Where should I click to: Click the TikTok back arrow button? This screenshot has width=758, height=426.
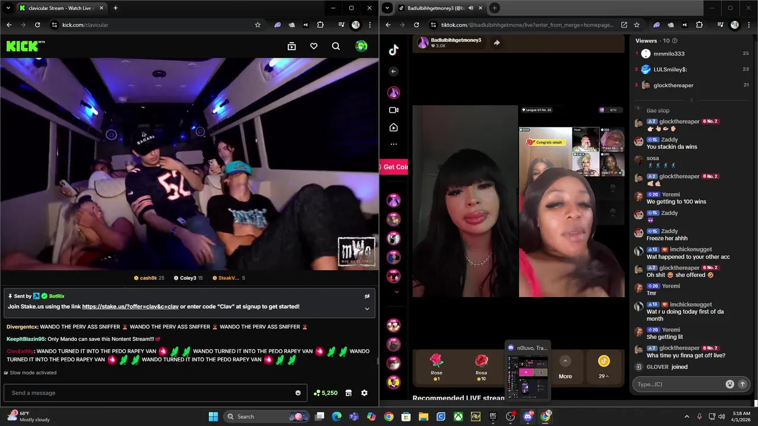click(394, 71)
